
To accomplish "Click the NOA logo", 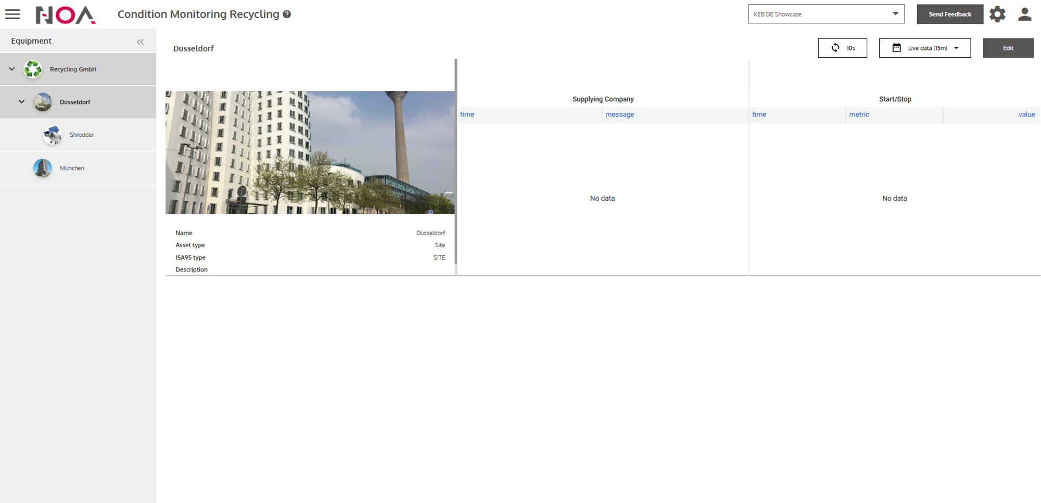I will coord(66,15).
